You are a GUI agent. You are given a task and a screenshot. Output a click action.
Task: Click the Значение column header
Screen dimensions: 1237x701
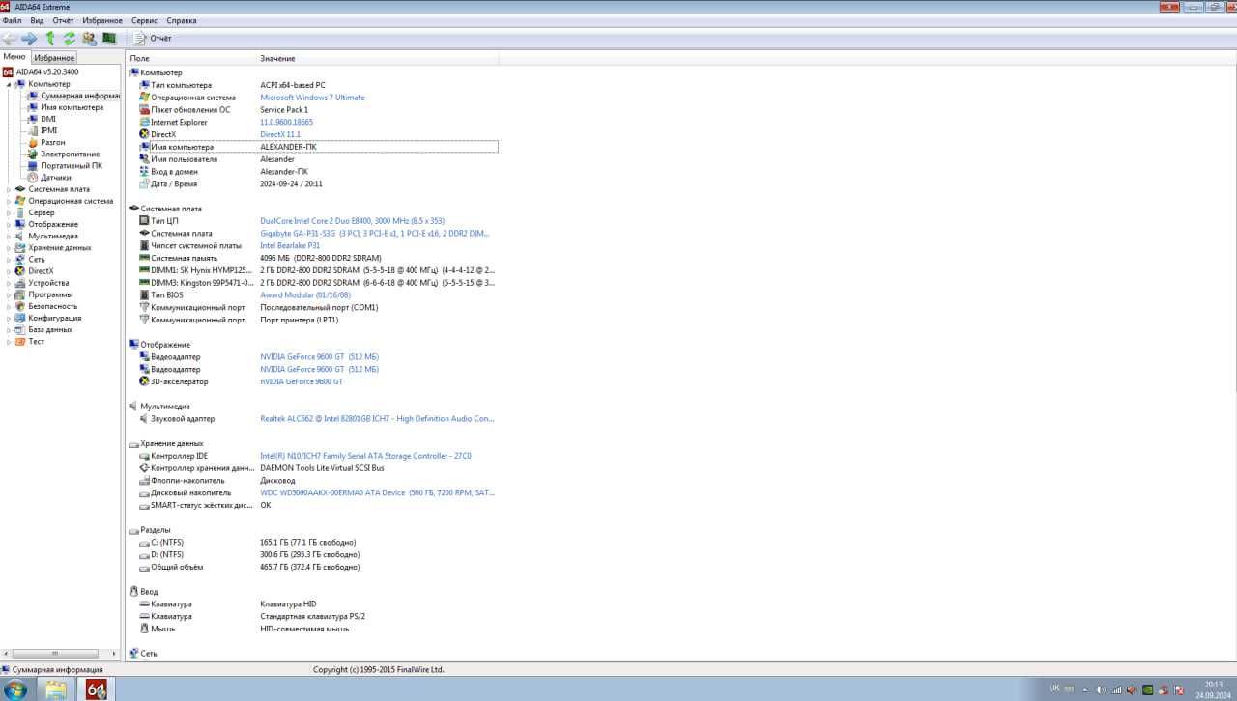[x=378, y=59]
